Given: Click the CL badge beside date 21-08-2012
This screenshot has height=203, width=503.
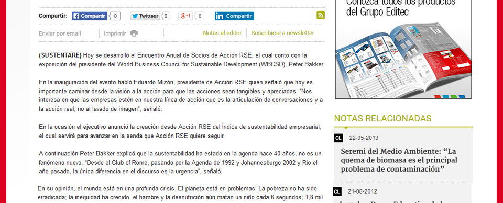Looking at the screenshot, I should pyautogui.click(x=337, y=192).
